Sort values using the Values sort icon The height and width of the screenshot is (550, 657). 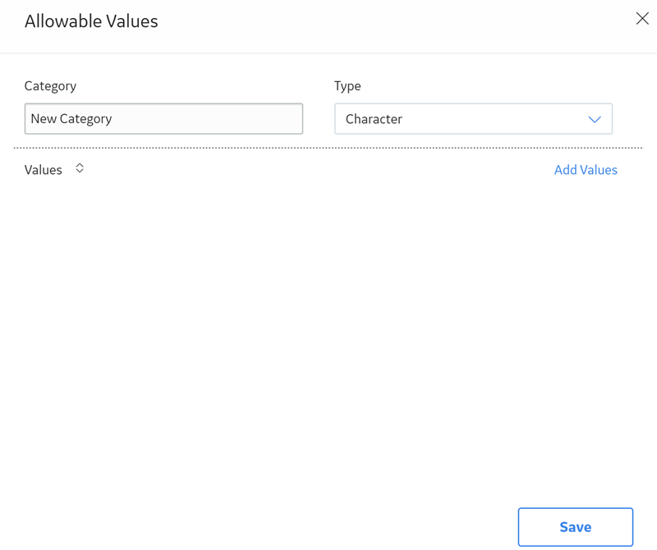coord(80,168)
